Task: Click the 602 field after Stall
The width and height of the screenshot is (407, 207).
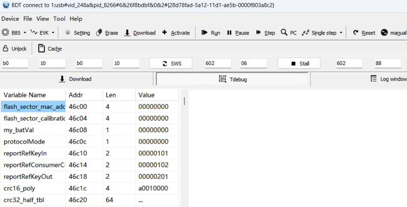Action: coord(349,63)
